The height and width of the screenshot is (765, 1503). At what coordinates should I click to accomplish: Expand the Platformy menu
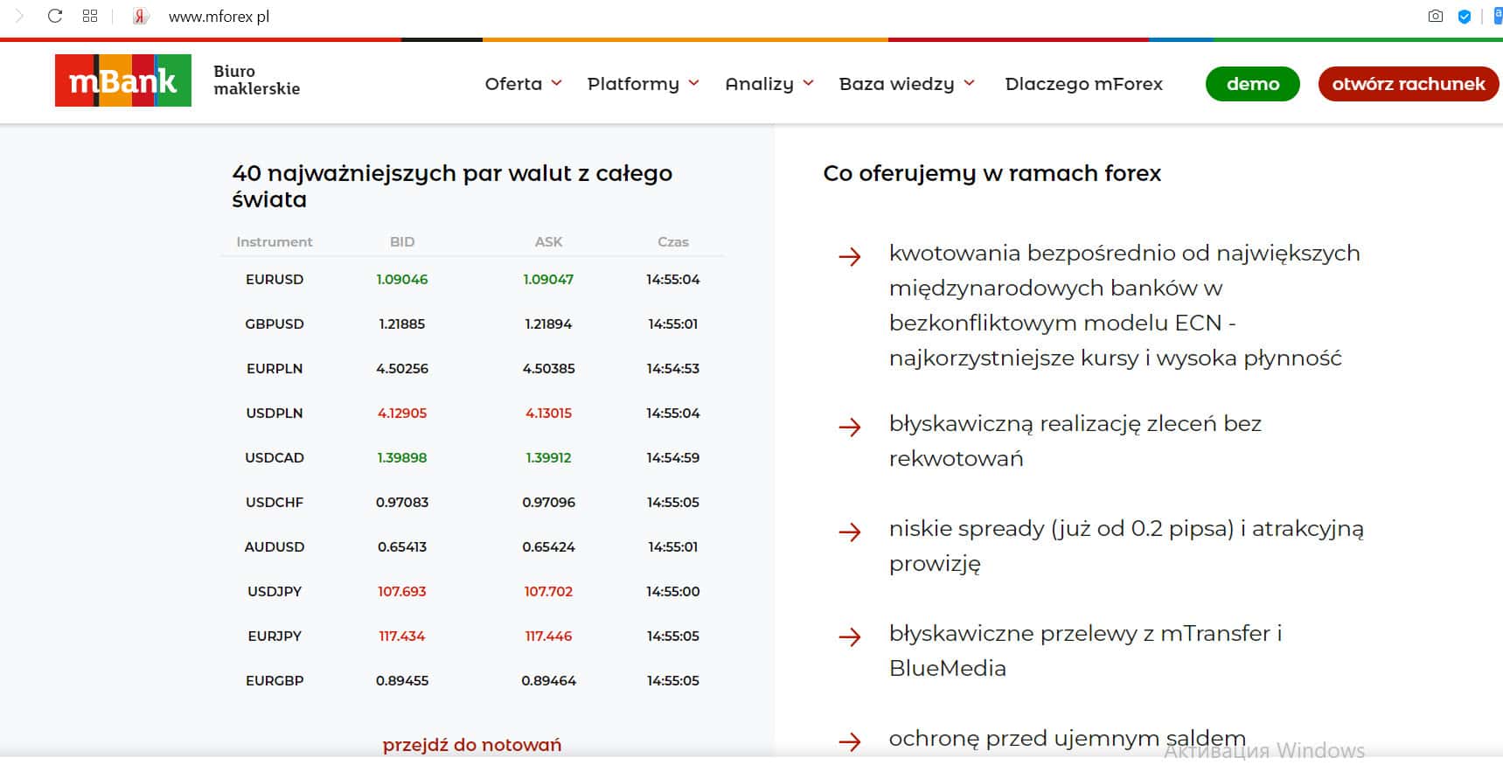tap(644, 84)
